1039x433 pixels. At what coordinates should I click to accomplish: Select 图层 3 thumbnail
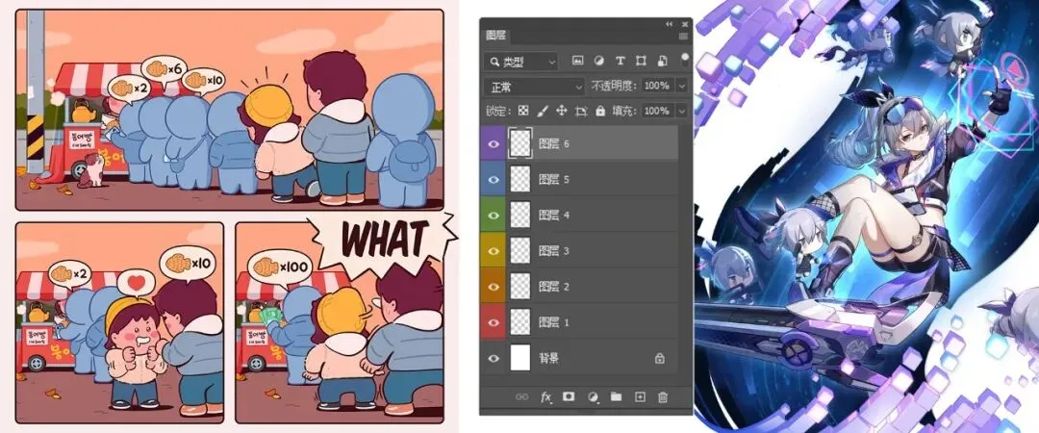(x=520, y=250)
